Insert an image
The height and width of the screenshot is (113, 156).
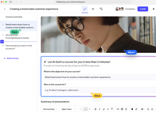point(122,109)
